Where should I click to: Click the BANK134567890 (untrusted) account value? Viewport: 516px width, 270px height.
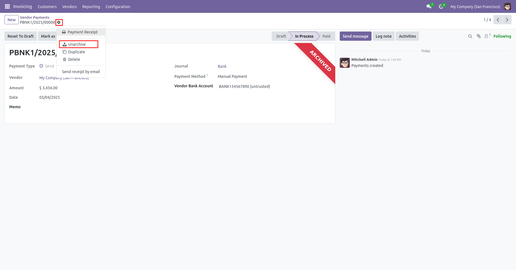pyautogui.click(x=244, y=86)
